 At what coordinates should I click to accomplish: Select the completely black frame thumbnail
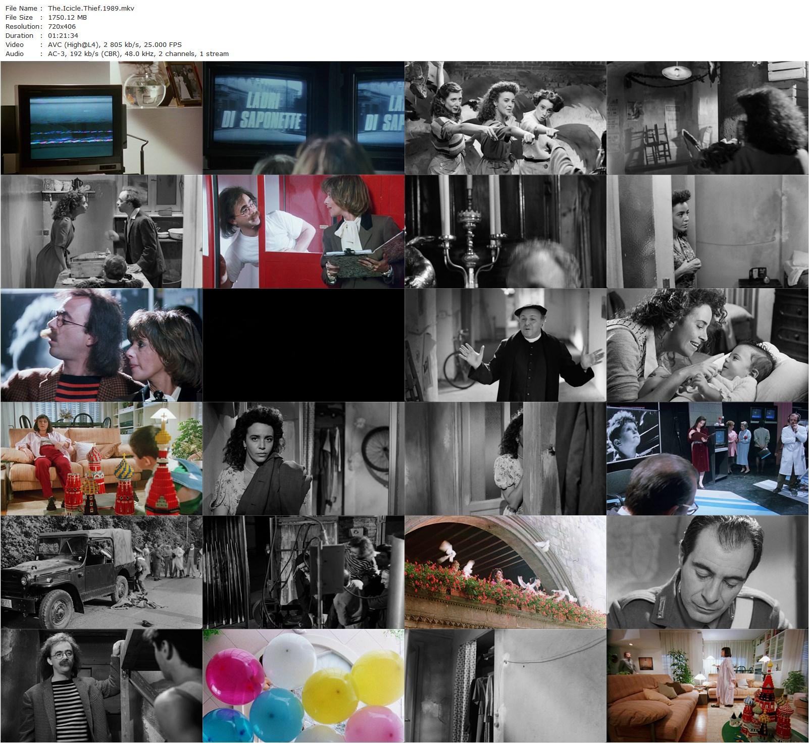303,345
